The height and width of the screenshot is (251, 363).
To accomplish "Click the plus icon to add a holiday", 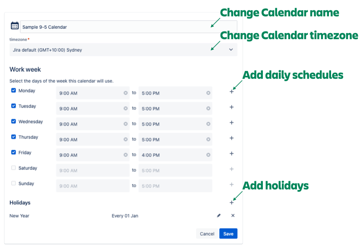I will coord(232,203).
